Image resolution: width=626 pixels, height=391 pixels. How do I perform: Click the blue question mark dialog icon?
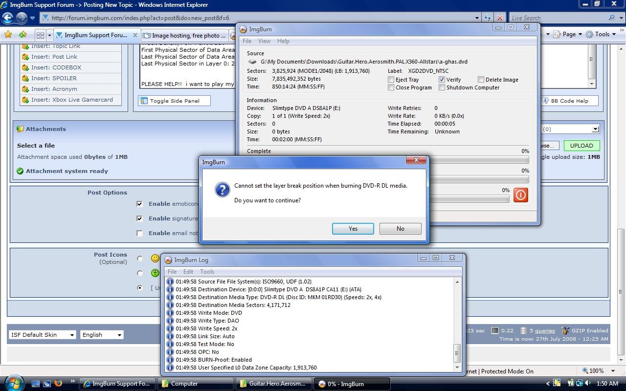pyautogui.click(x=223, y=190)
